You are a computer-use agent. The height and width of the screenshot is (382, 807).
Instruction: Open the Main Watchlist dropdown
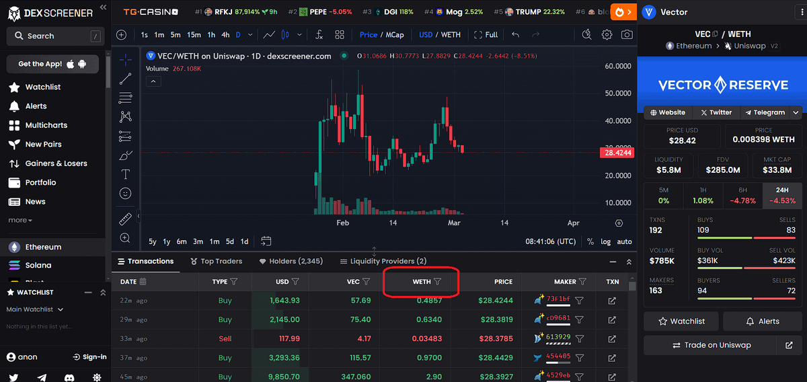tap(35, 309)
